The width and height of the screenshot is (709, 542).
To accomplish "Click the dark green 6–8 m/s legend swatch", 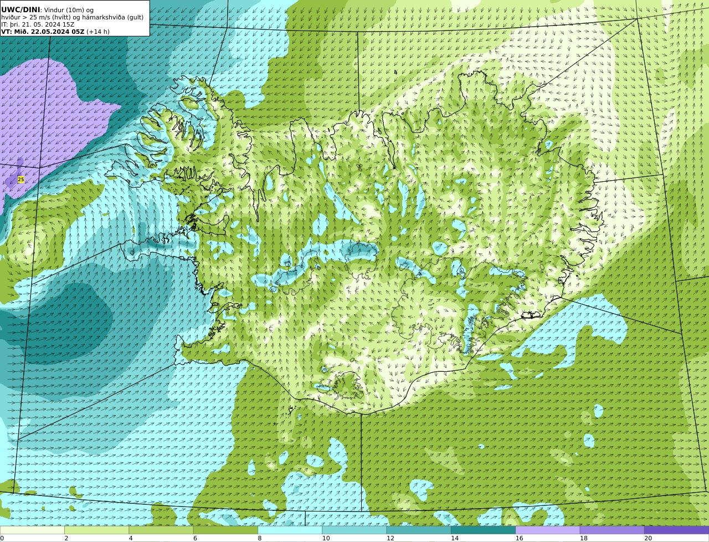I will coord(225,530).
